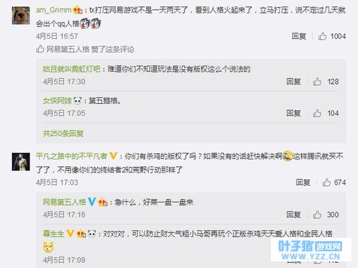358x268 pixels.
Task: Open 平凡之路中的不平凡者's avatar picture
Action: point(21,161)
